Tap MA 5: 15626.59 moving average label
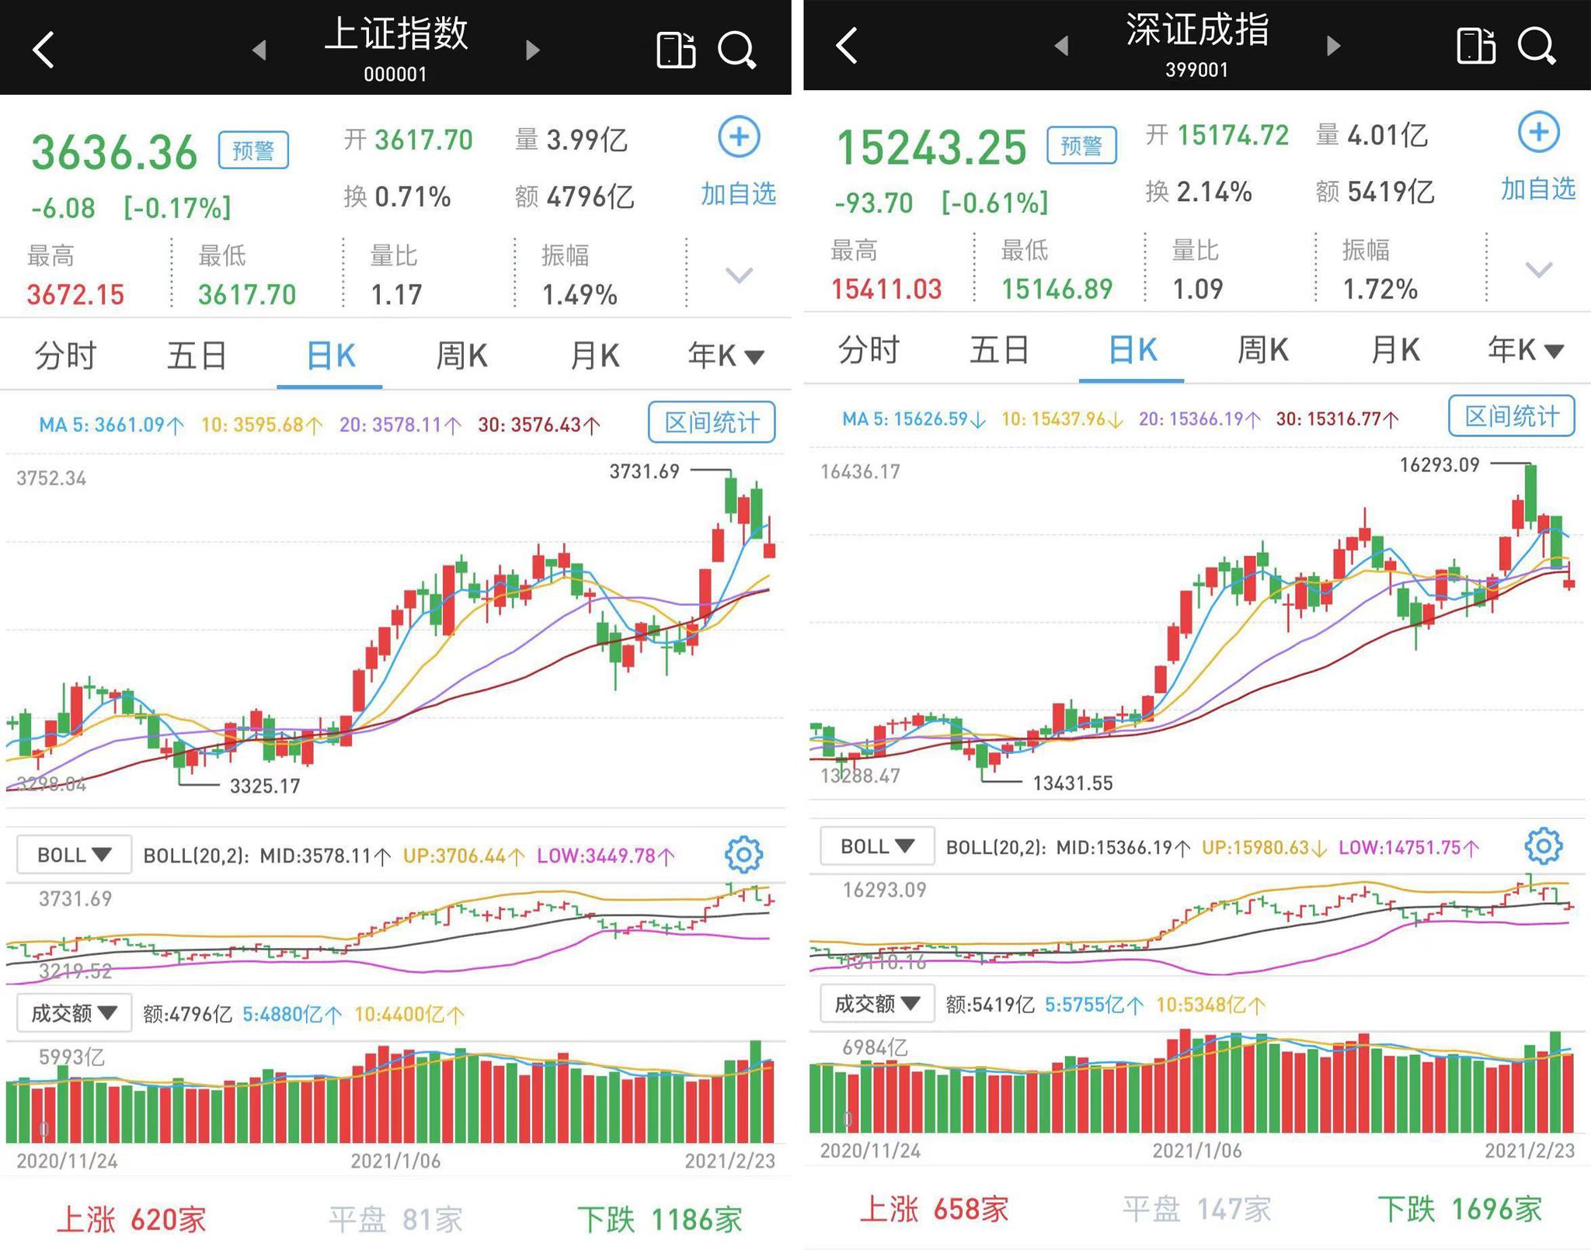Image resolution: width=1591 pixels, height=1250 pixels. click(x=914, y=419)
